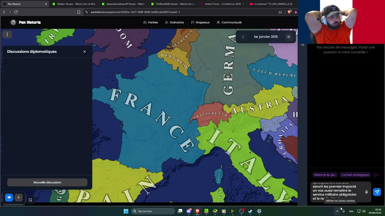Viewport: 385px width, 216px height.
Task: Click the Pax Historia globe logo
Action: pos(13,22)
